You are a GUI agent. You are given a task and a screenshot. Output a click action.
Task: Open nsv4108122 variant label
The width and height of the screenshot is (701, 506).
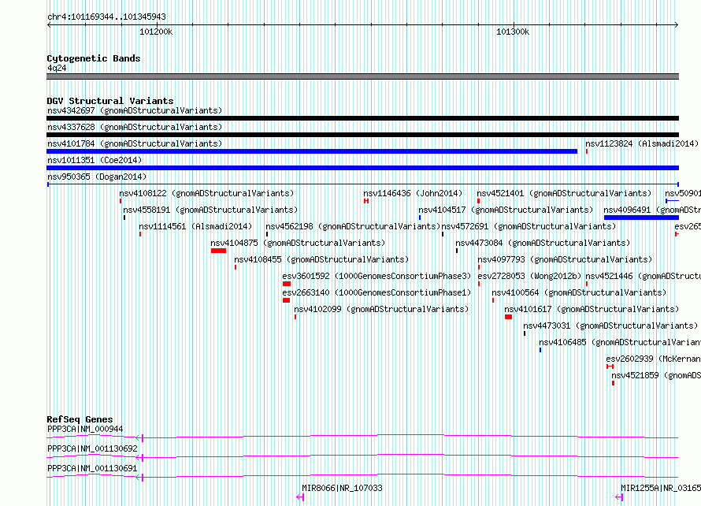[206, 193]
